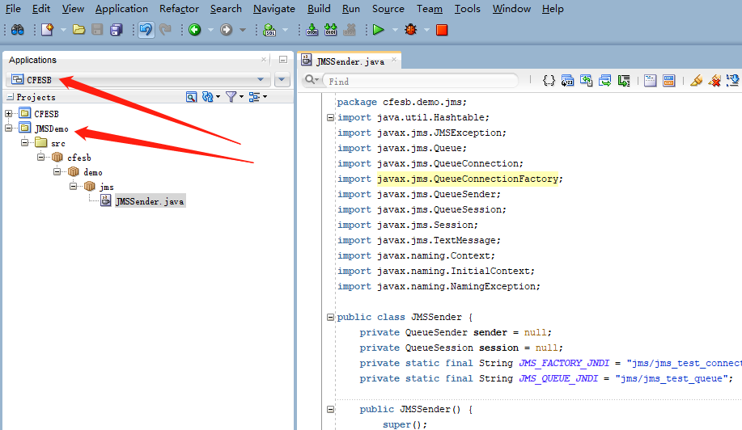Click the Save disk icon
The height and width of the screenshot is (430, 742).
pyautogui.click(x=97, y=30)
